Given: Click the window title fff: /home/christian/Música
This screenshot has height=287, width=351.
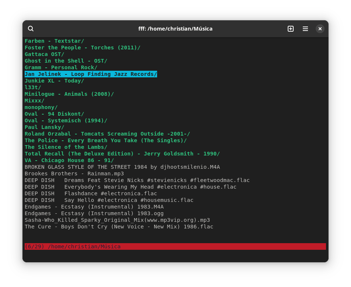Looking at the screenshot, I should [x=175, y=29].
